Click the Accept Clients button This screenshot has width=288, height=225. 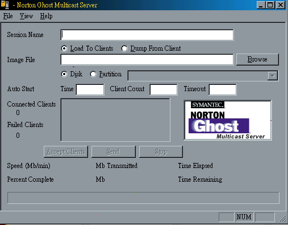point(66,152)
